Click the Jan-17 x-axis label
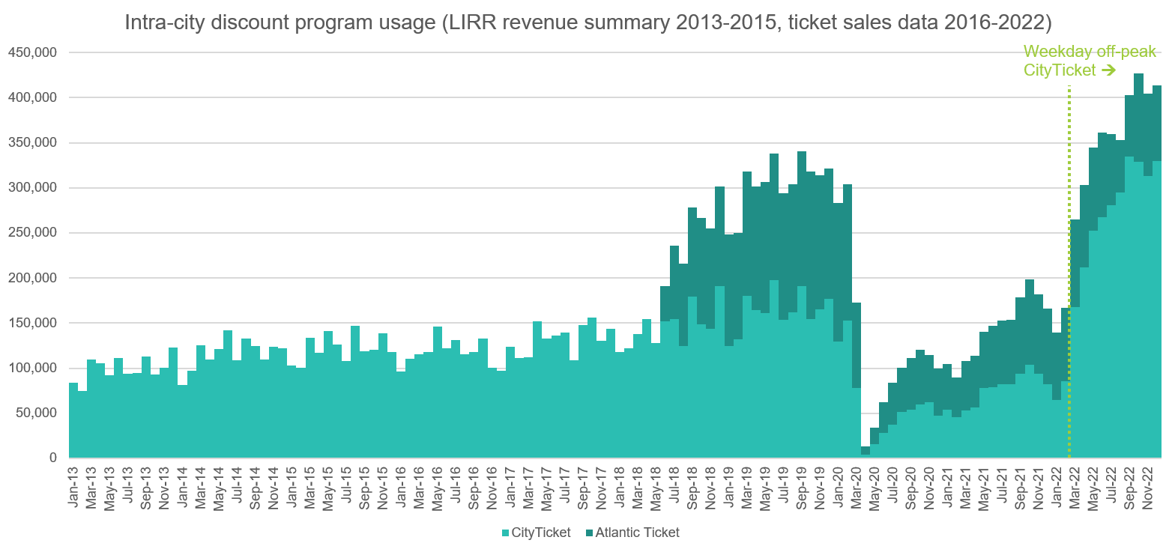Screen dimensions: 1175x552 (x=510, y=488)
